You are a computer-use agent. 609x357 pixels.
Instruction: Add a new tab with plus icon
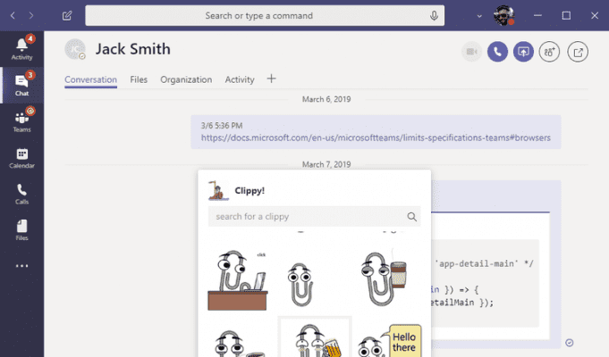point(272,79)
